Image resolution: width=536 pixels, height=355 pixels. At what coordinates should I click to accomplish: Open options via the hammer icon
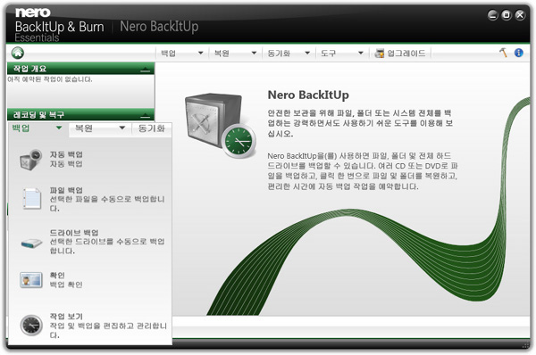click(503, 53)
